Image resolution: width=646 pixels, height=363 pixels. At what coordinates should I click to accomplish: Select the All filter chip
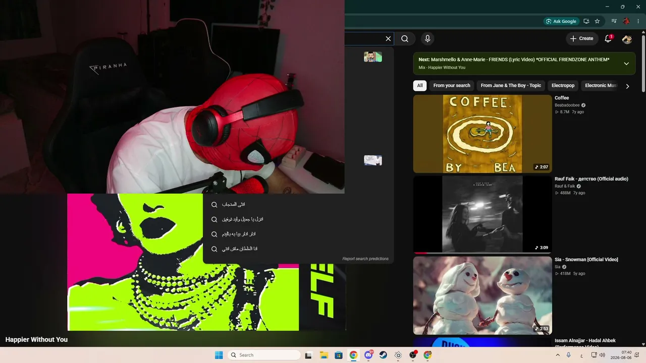point(420,86)
